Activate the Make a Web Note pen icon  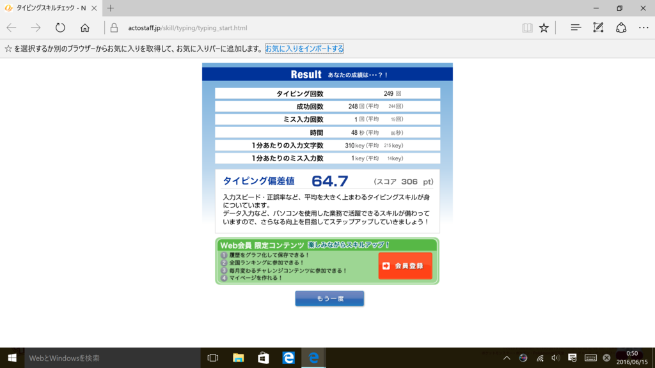click(597, 27)
